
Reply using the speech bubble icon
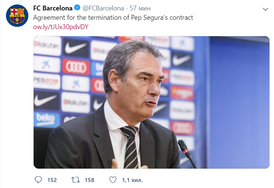[38, 180]
